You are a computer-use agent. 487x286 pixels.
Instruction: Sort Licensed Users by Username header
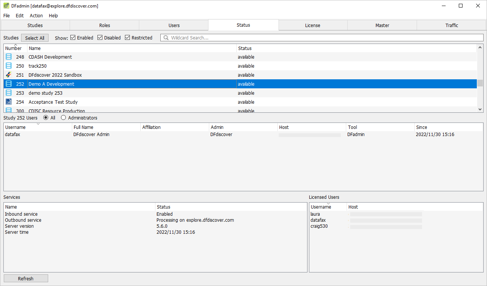328,207
